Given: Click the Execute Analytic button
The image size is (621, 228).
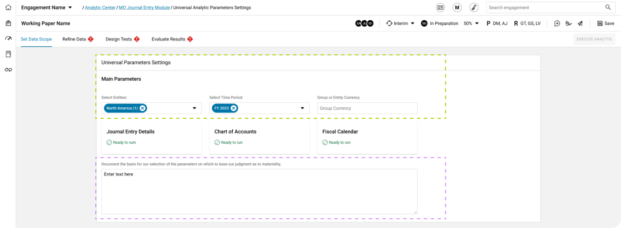Looking at the screenshot, I should (x=594, y=39).
